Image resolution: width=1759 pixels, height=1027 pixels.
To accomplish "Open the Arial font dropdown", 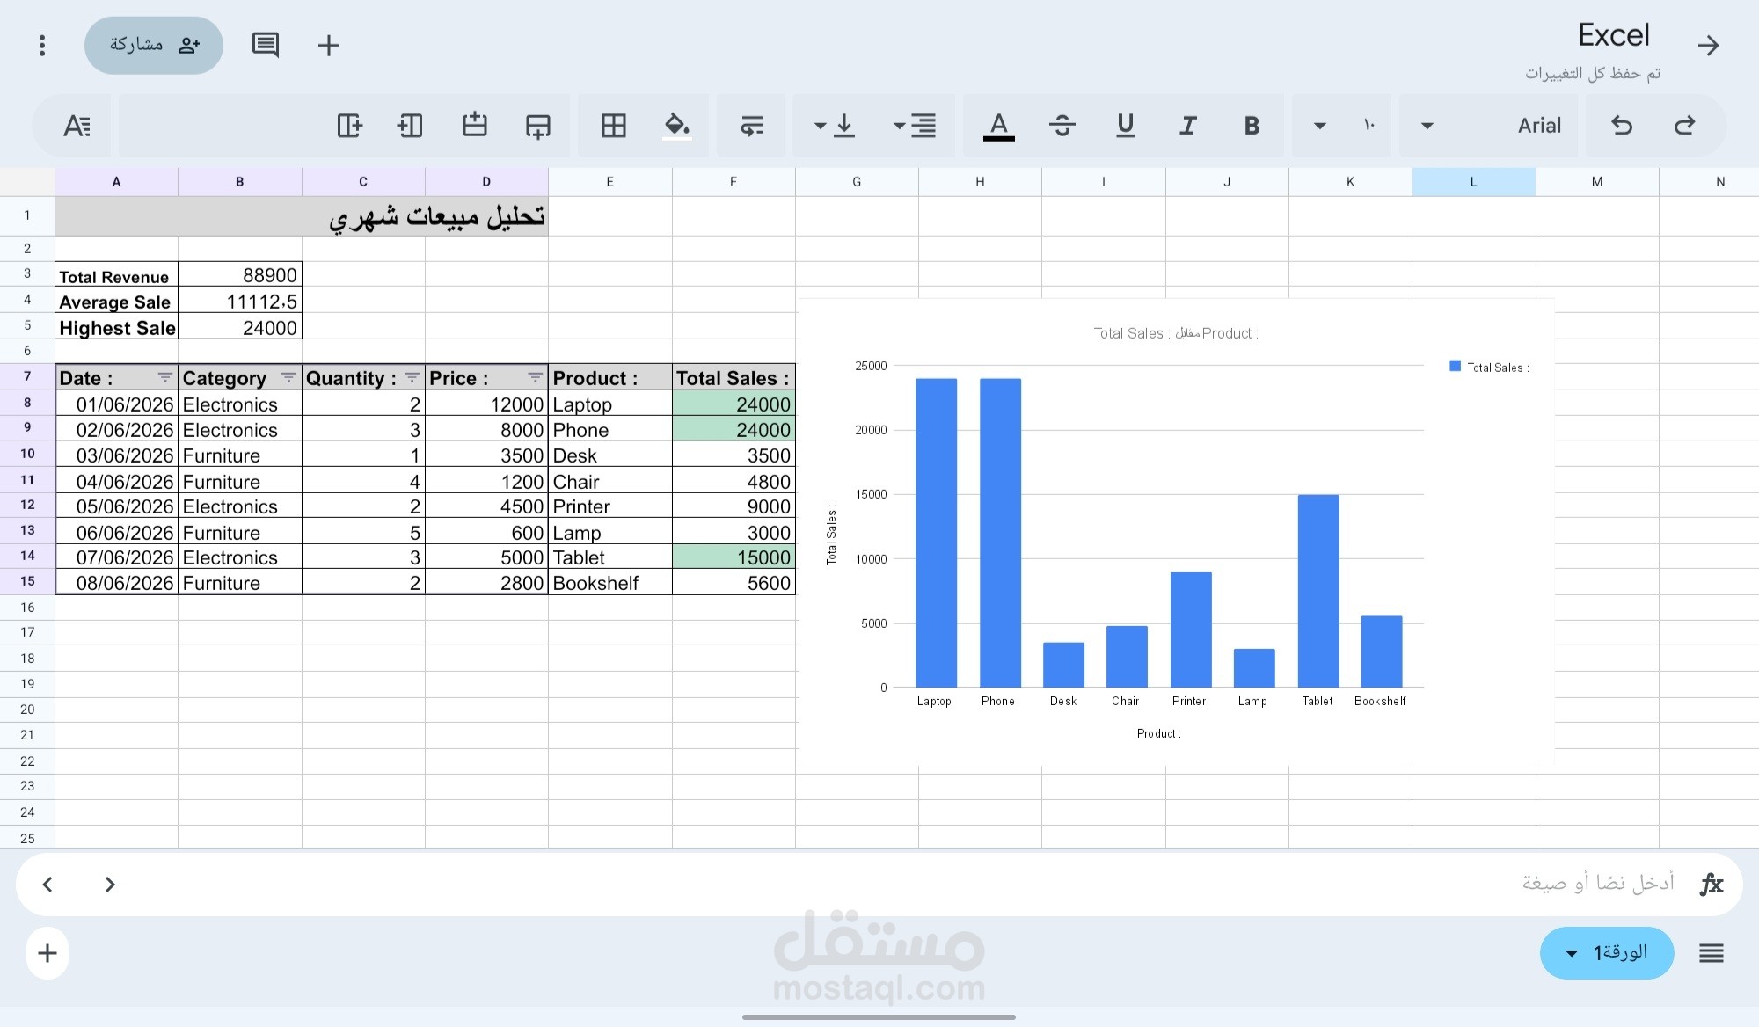I will [x=1489, y=126].
